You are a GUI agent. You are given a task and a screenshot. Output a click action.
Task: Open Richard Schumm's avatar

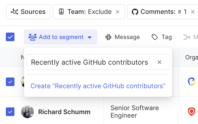(x=27, y=111)
